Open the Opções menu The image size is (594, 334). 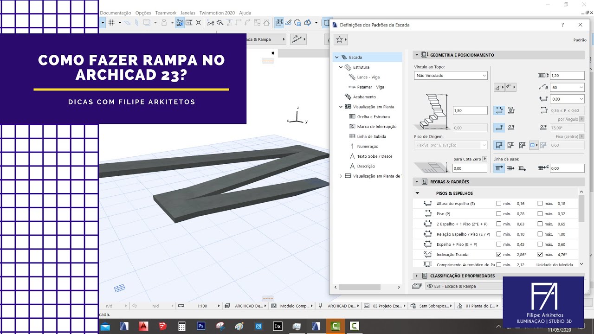(x=143, y=13)
